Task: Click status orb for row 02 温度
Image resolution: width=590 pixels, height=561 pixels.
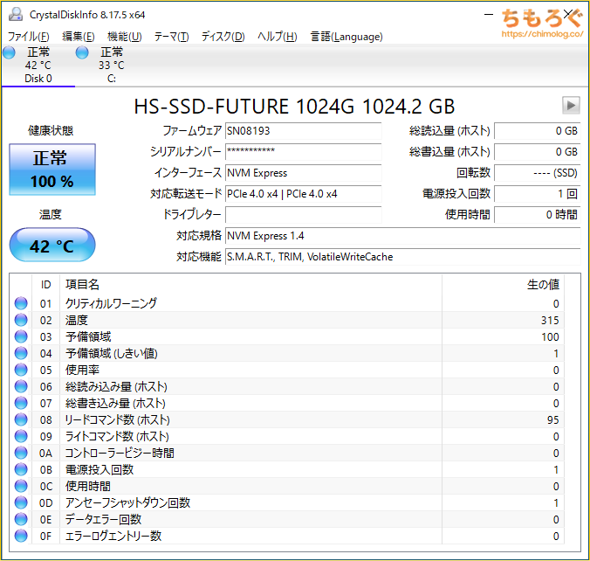Action: click(21, 320)
